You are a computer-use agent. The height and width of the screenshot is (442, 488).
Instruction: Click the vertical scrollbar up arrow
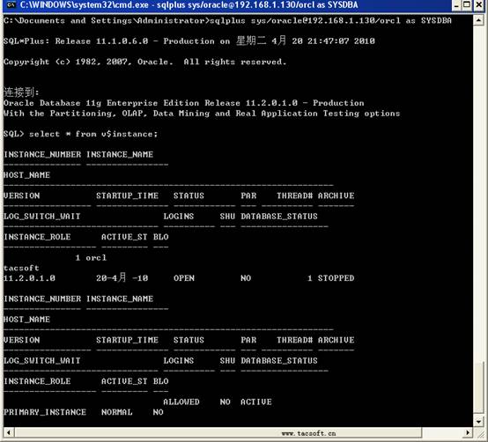click(x=478, y=20)
